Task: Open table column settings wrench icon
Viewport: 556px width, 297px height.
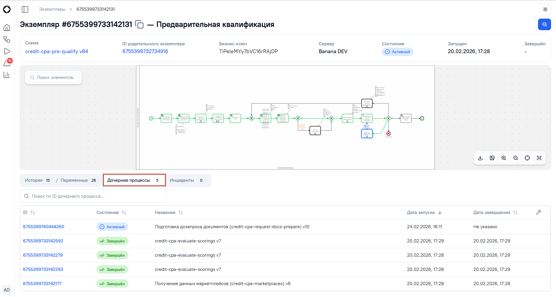Action: (x=539, y=213)
